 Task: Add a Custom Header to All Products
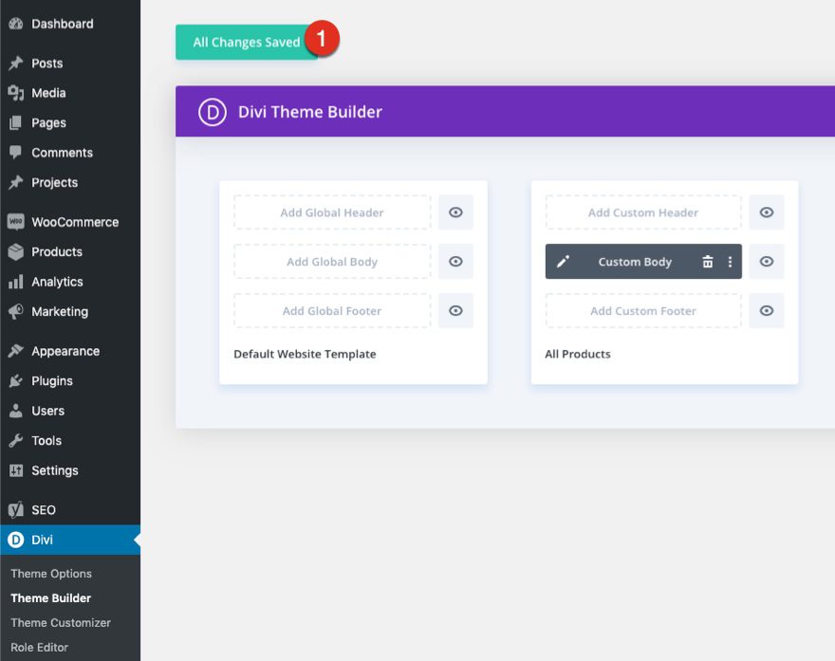tap(642, 211)
